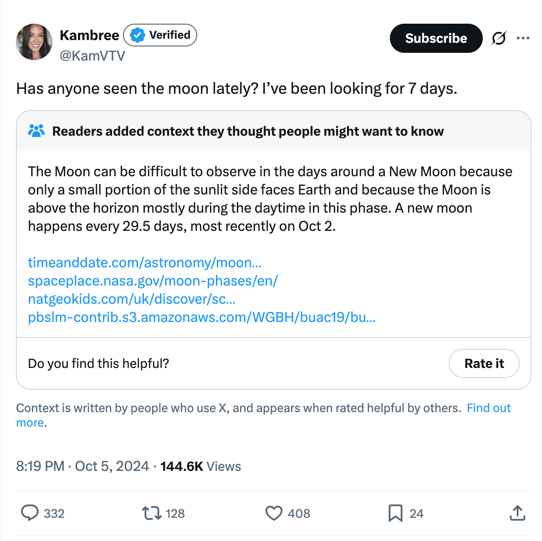The image size is (542, 541).
Task: Open the Find out more link
Action: [489, 408]
